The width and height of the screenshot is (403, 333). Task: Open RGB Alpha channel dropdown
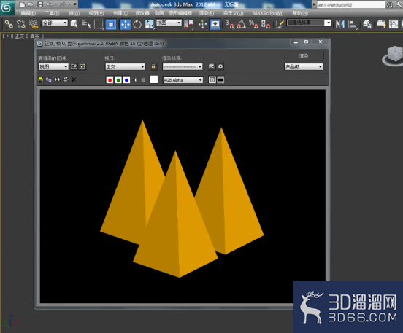pyautogui.click(x=183, y=80)
